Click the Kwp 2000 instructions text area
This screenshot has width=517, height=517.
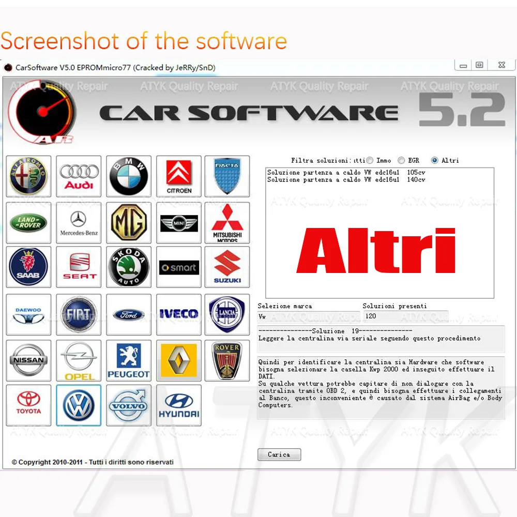click(x=381, y=388)
